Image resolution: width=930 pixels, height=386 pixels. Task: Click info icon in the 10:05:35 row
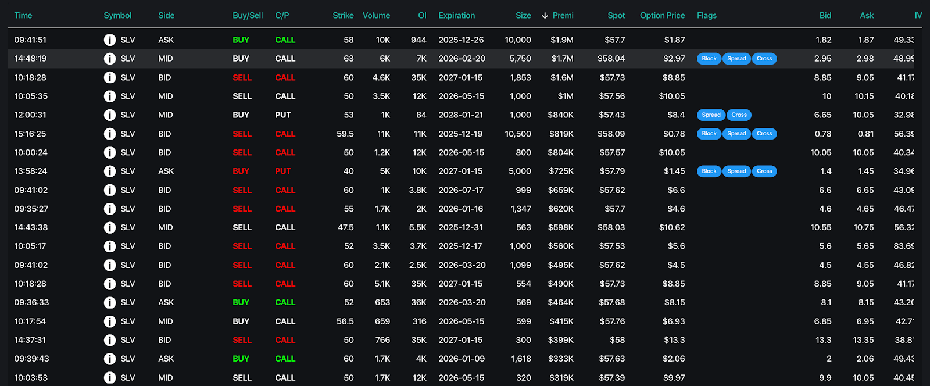[109, 96]
